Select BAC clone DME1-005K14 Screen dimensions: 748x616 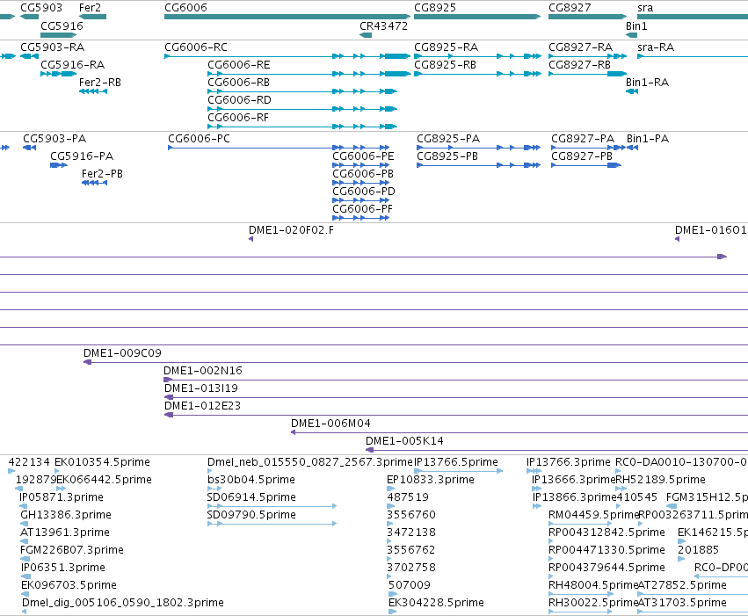click(x=404, y=441)
